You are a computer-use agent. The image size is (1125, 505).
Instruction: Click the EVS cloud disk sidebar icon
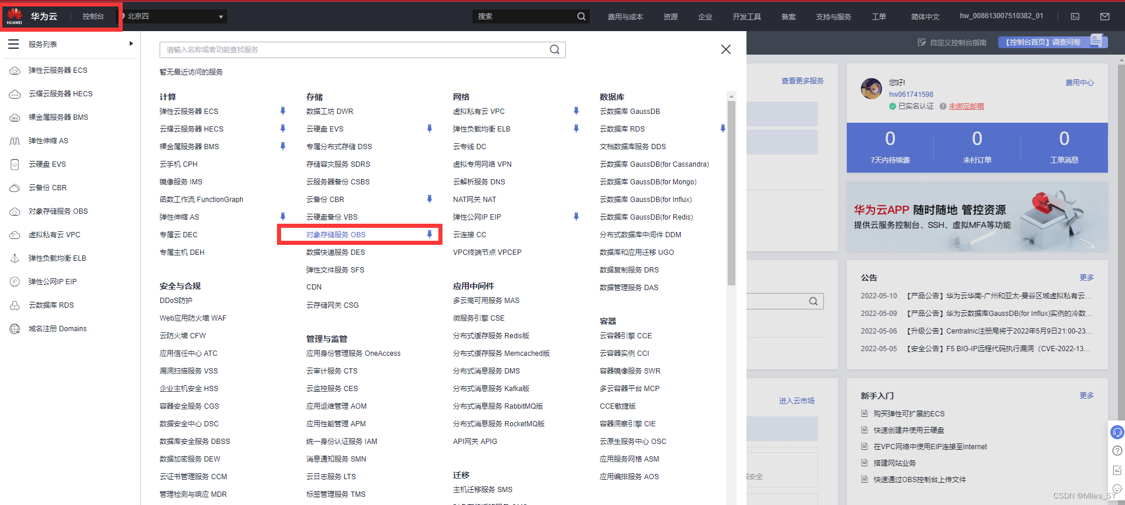pos(15,164)
